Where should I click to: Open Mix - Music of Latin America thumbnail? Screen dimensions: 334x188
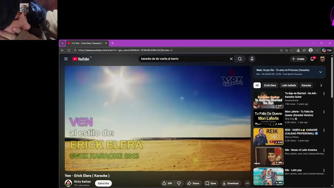(x=268, y=156)
